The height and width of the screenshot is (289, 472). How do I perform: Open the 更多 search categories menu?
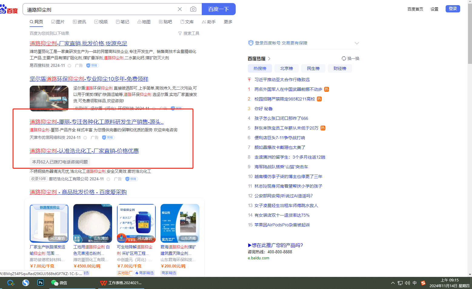(x=228, y=22)
